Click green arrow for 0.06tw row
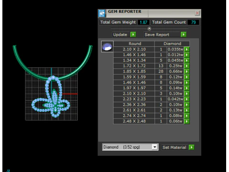229x172 pixels. 187,121
